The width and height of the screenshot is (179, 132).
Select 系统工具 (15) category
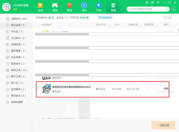[16, 70]
